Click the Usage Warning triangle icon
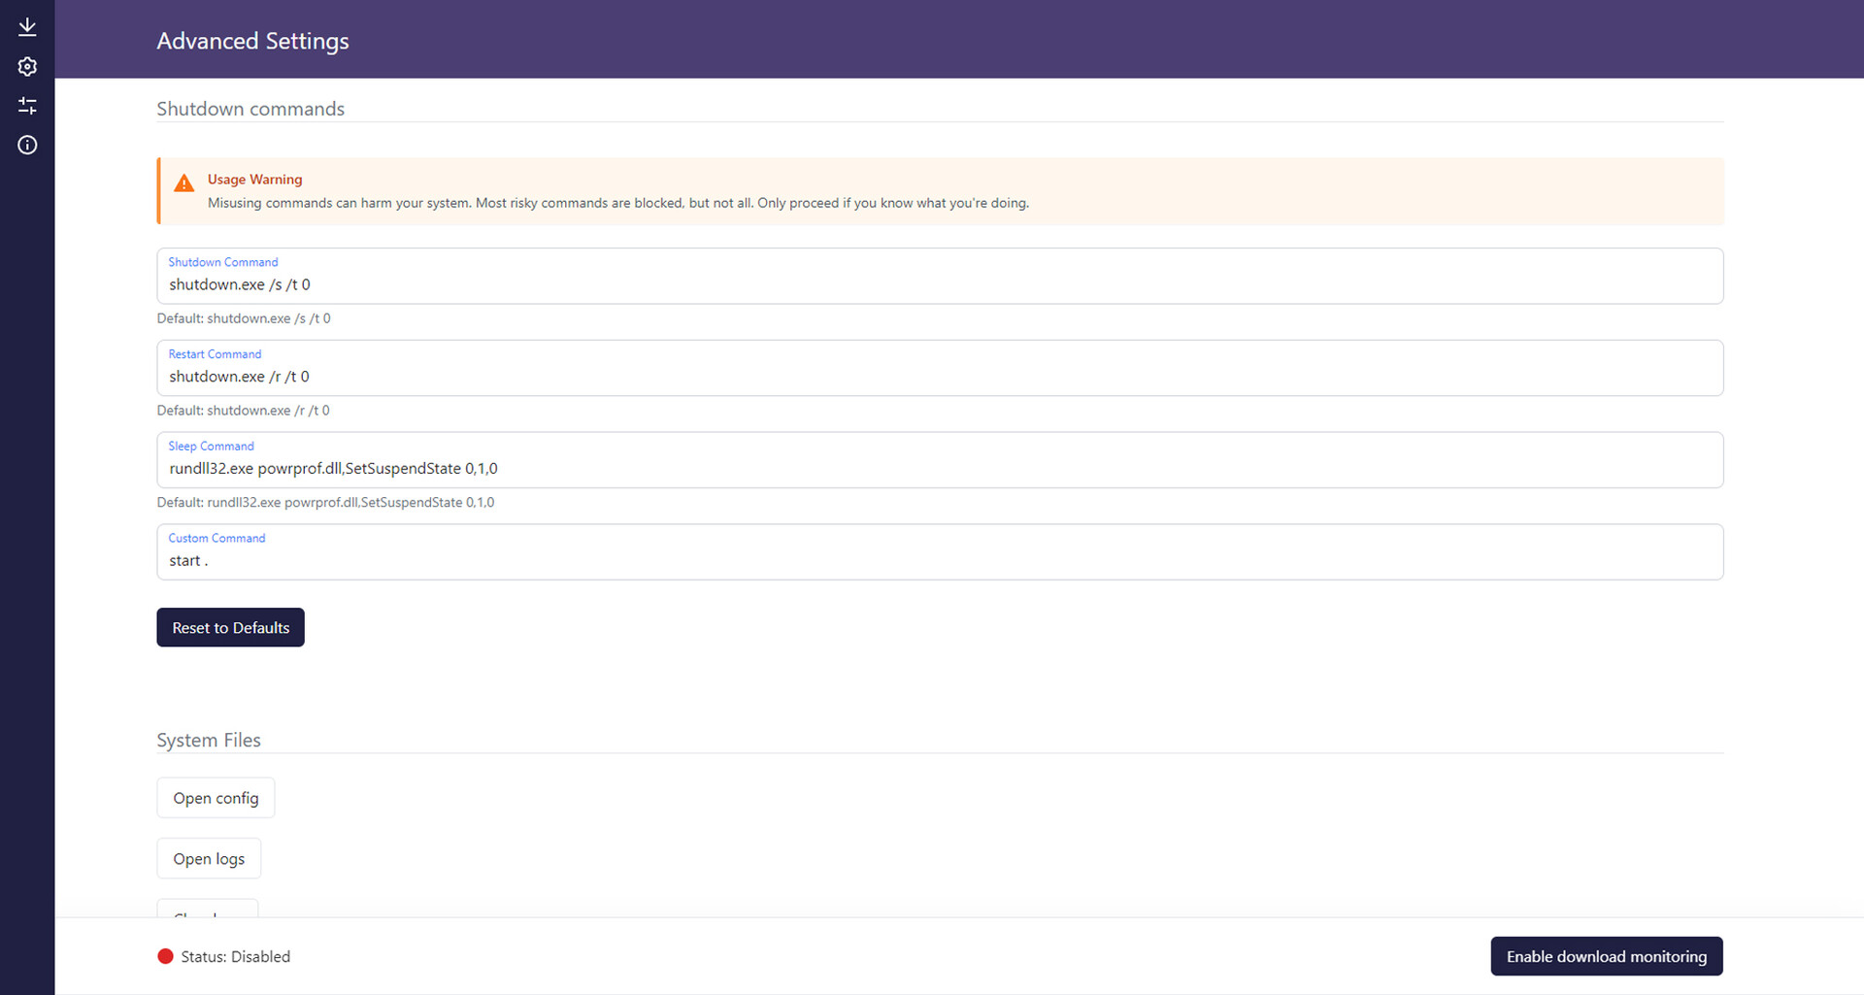 (183, 182)
